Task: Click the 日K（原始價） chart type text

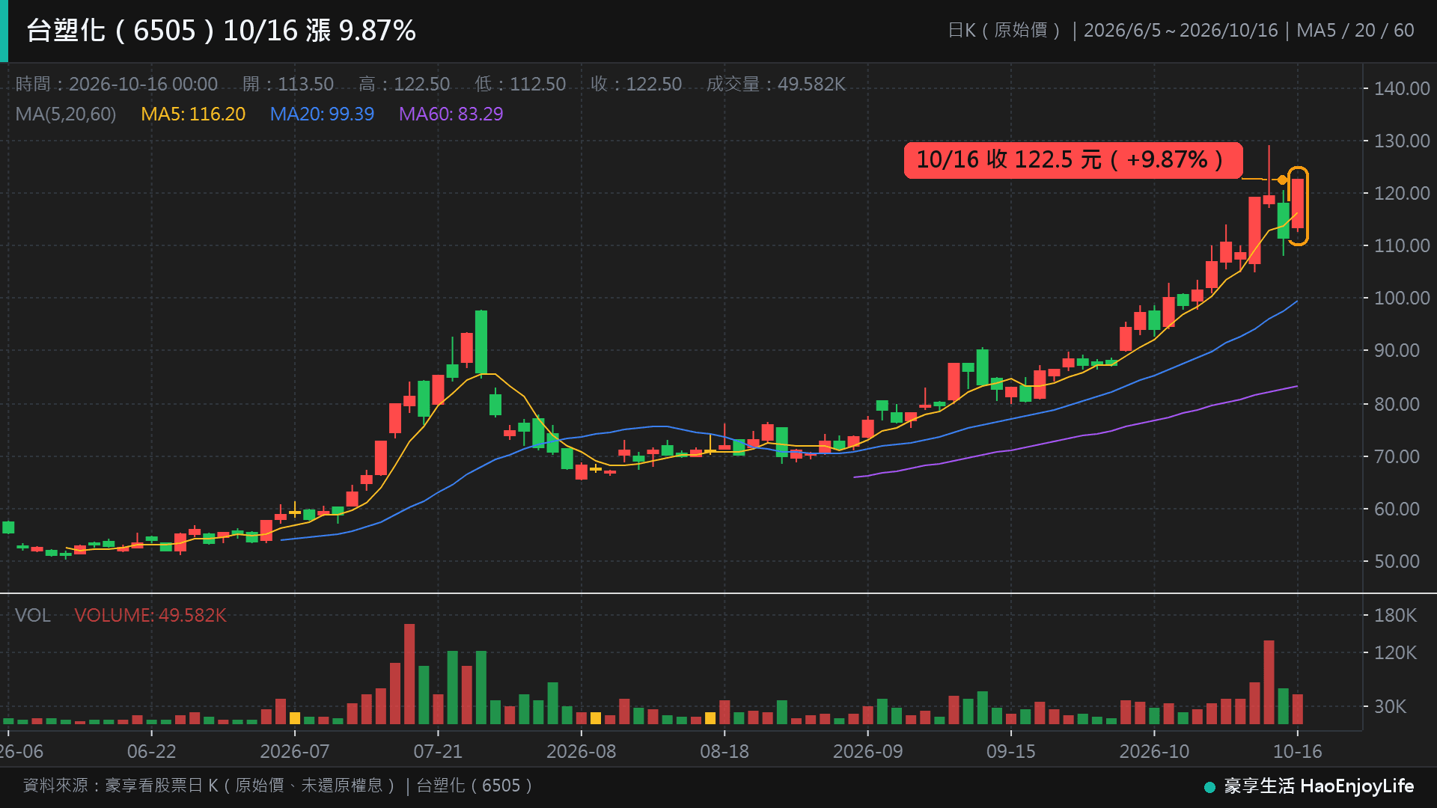Action: point(1004,30)
